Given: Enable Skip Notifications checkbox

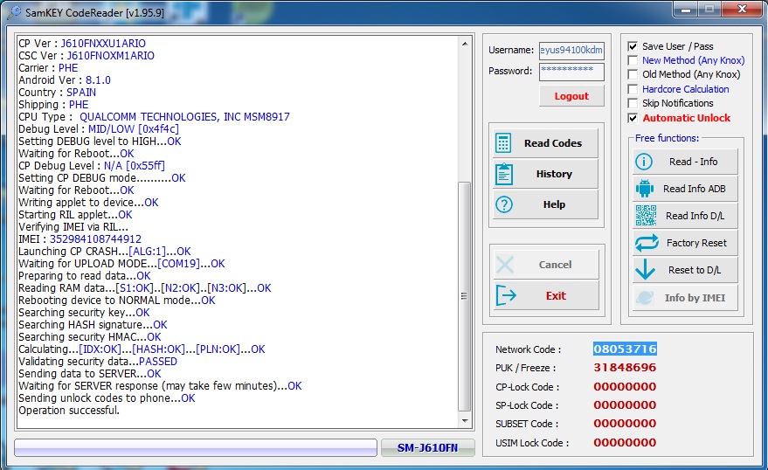Looking at the screenshot, I should [x=633, y=103].
